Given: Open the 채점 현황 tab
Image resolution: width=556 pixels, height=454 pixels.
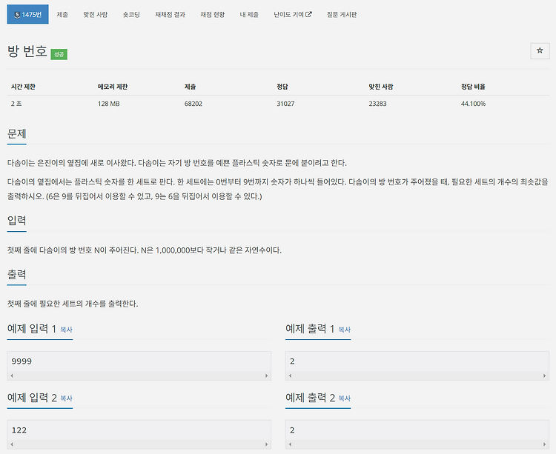Looking at the screenshot, I should 213,15.
